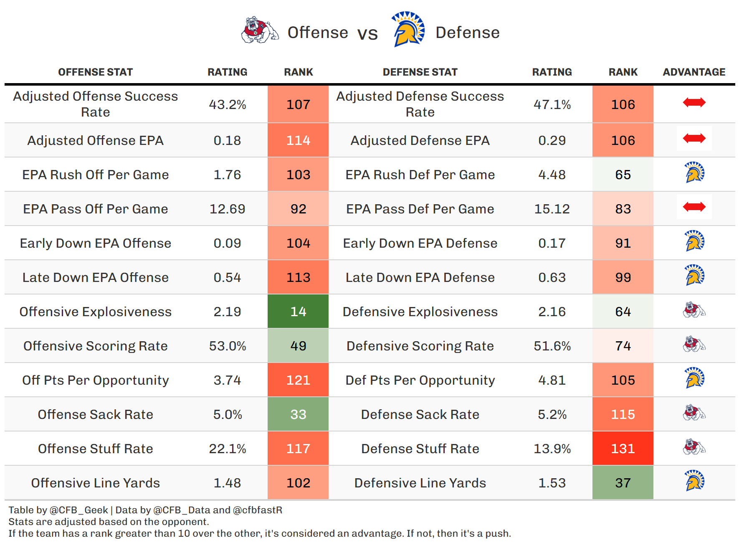Click the ADVANTAGE column header
This screenshot has height=548, width=739.
[x=694, y=72]
